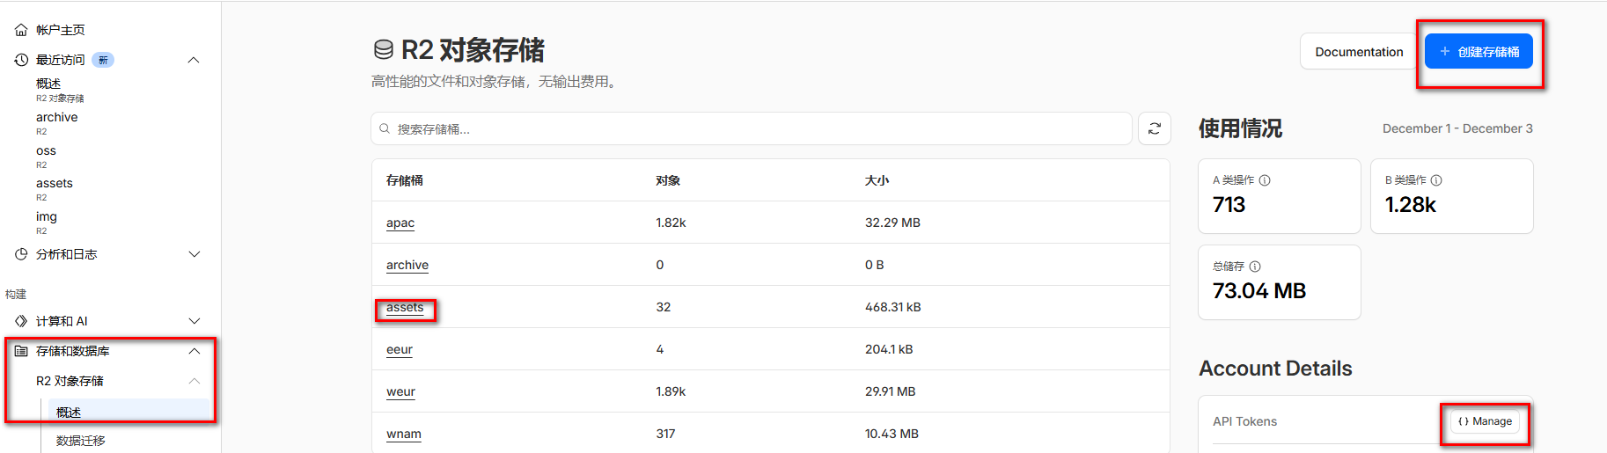This screenshot has height=453, width=1607.
Task: Open the Documentation button
Action: click(x=1359, y=52)
